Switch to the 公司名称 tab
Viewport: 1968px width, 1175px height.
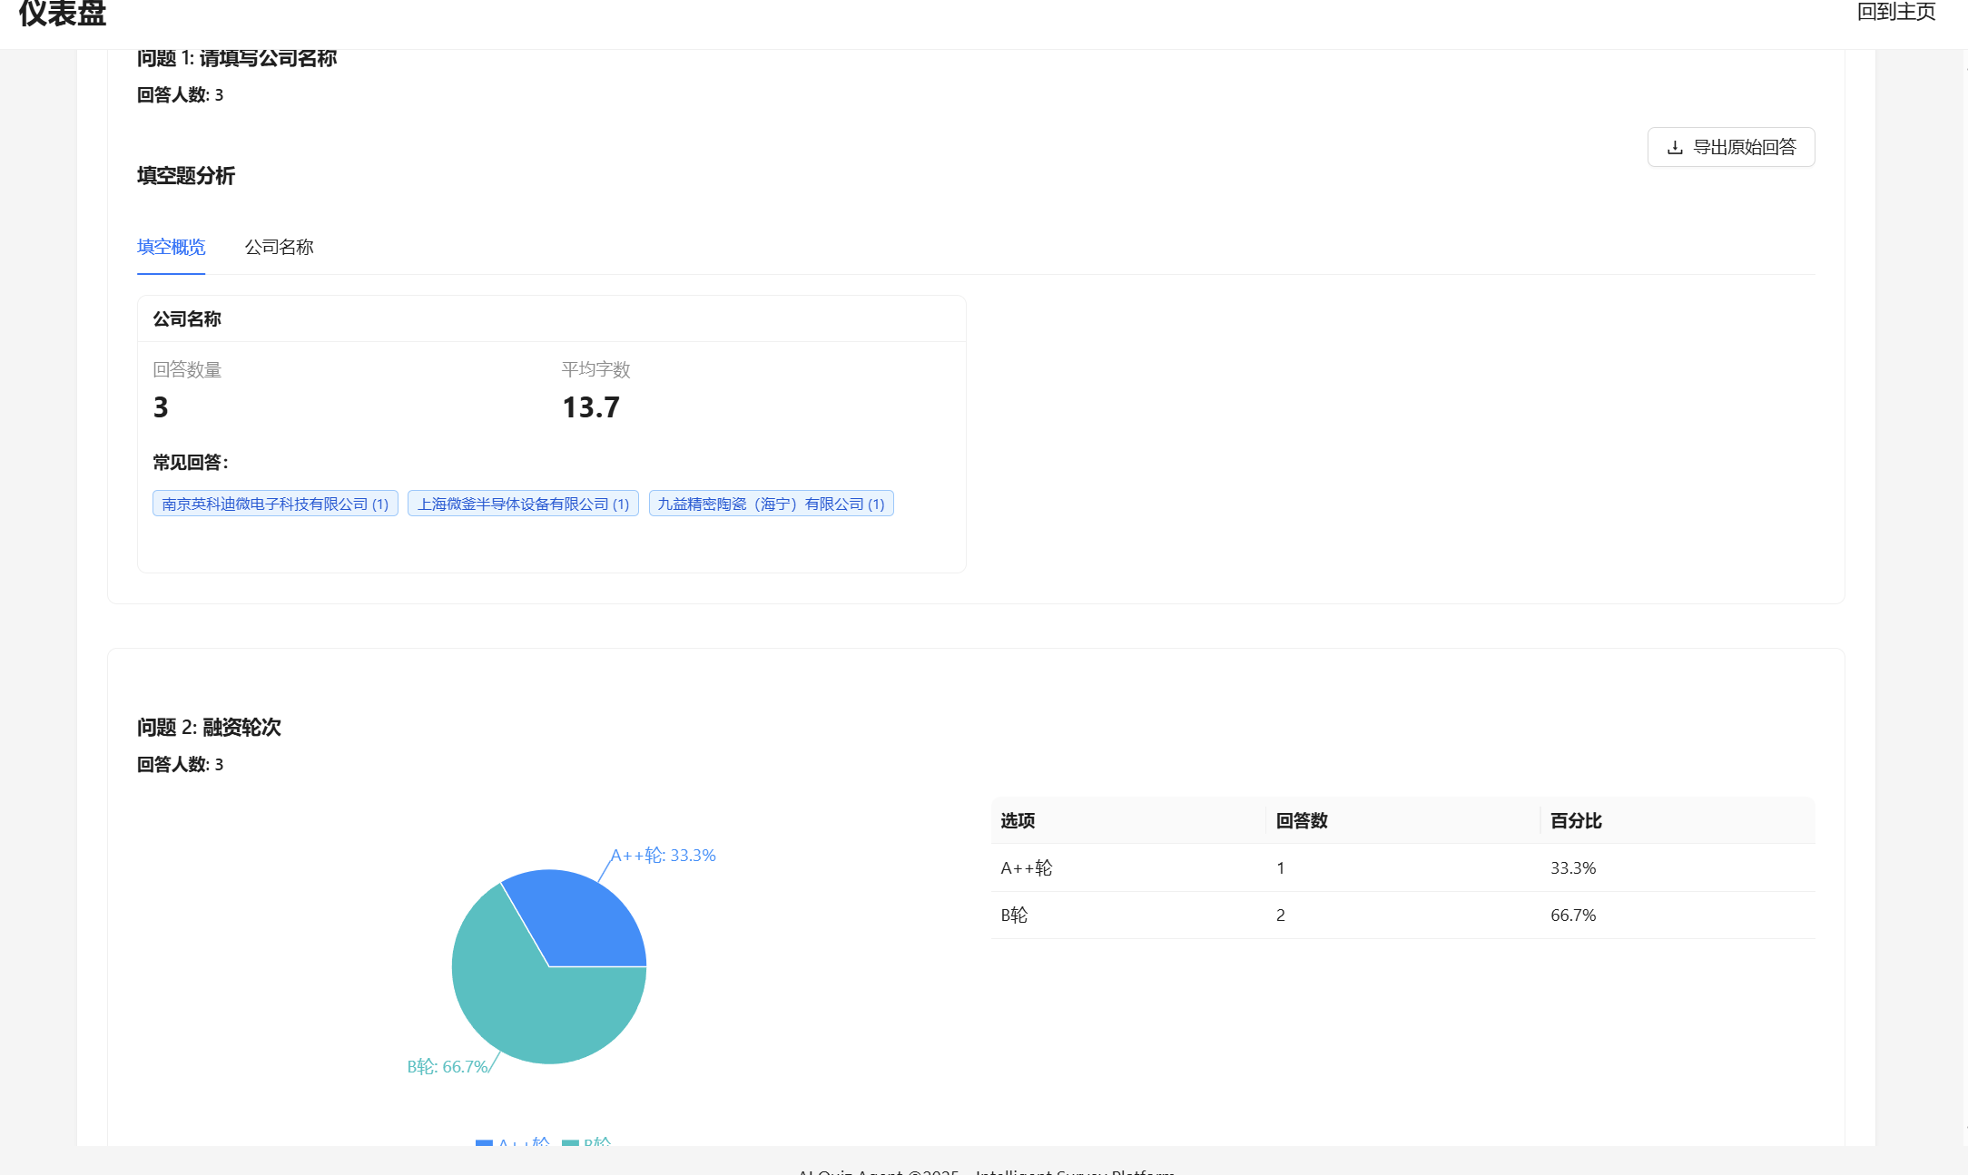(279, 247)
